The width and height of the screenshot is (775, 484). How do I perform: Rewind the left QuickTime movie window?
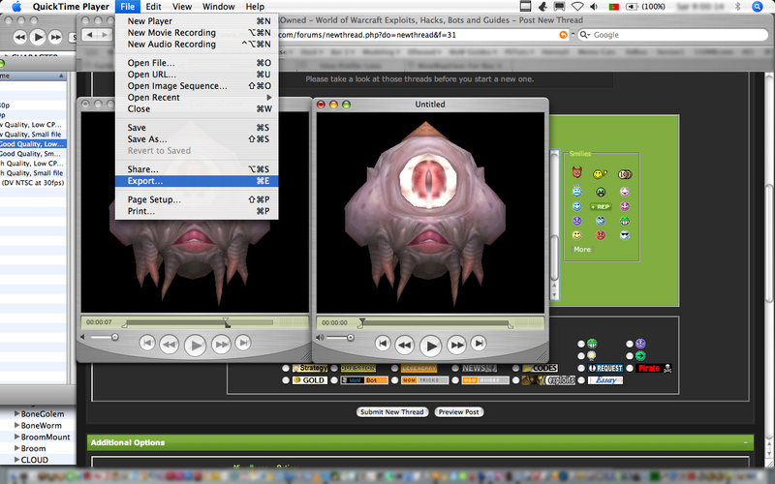tap(169, 345)
